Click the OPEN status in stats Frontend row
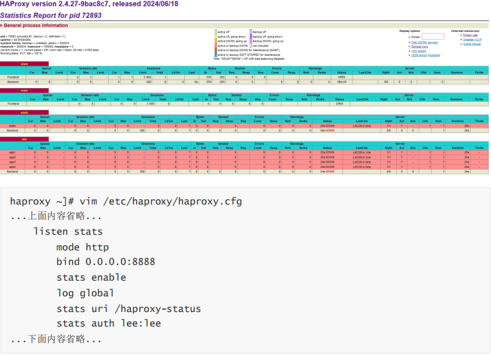Viewport: 491px width, 355px height. [x=341, y=77]
